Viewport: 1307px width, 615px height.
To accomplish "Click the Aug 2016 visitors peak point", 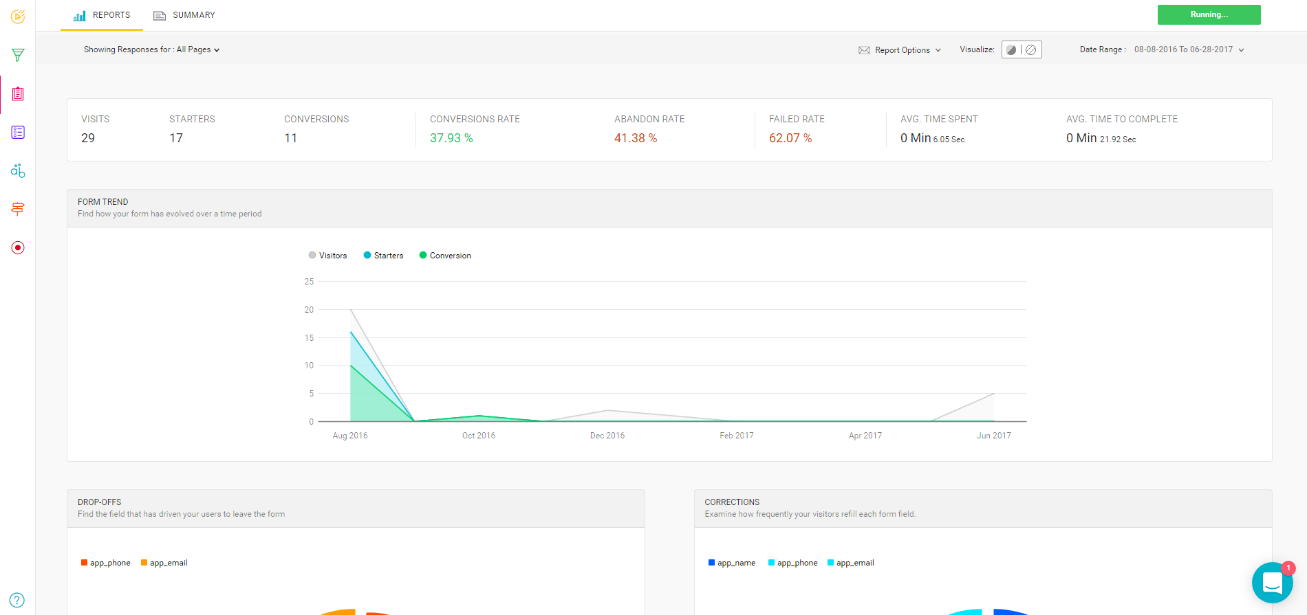I will pos(351,310).
